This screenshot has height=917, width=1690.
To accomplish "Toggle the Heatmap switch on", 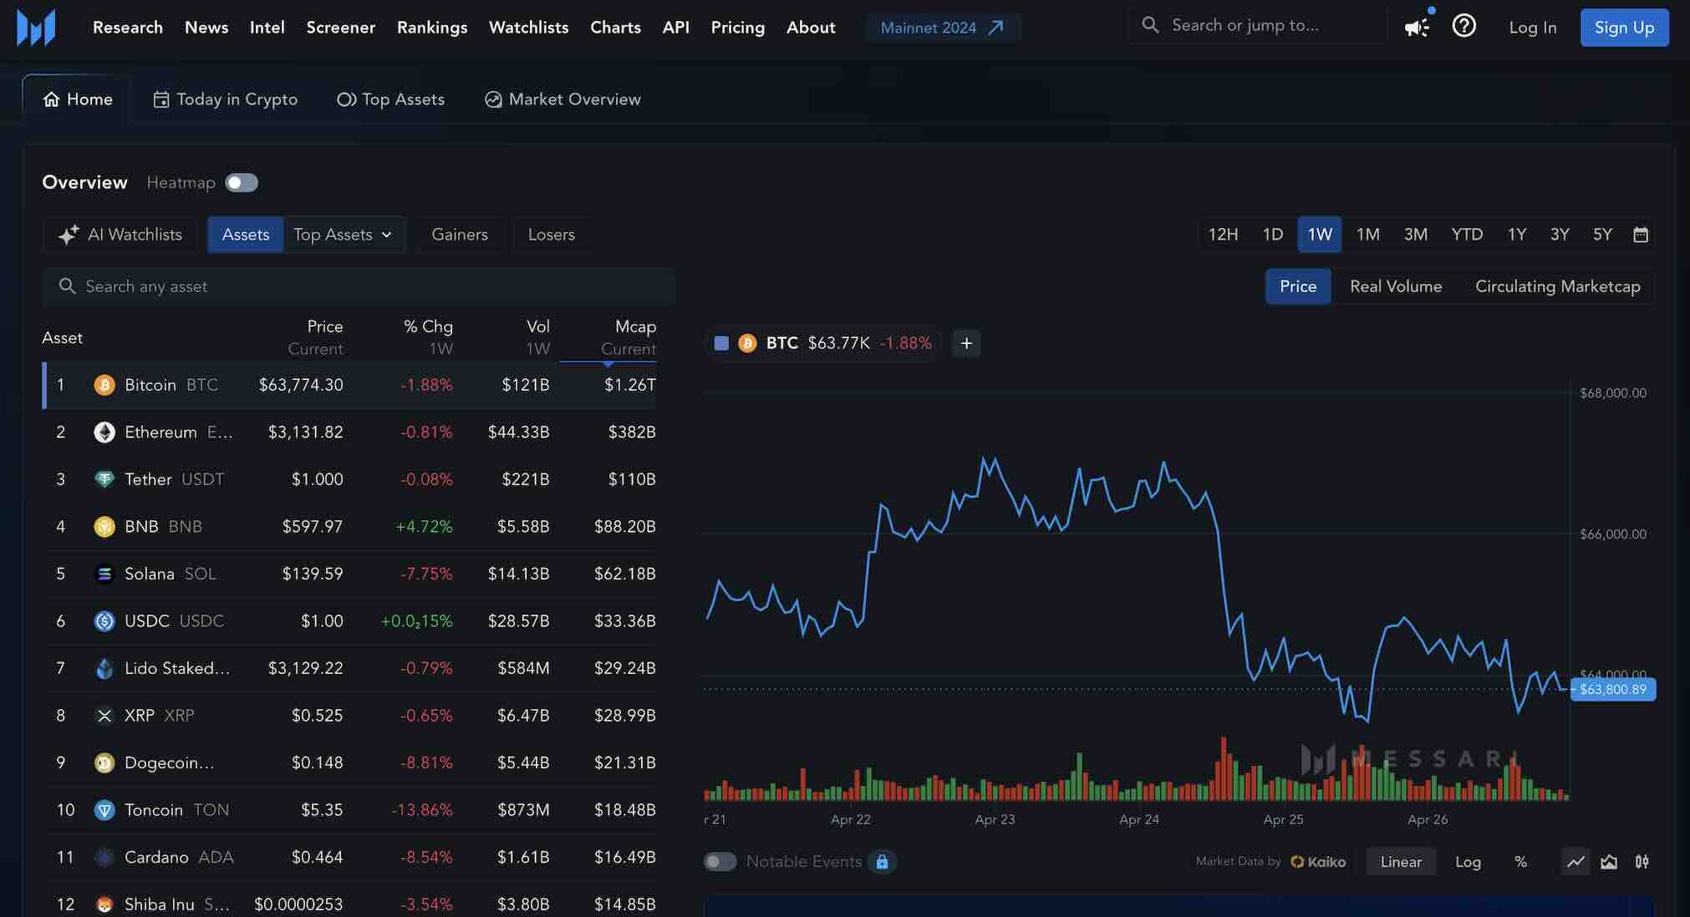I will (x=241, y=182).
